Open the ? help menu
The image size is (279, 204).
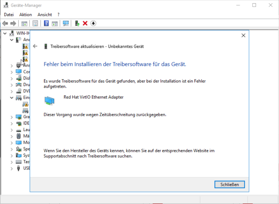[59, 14]
